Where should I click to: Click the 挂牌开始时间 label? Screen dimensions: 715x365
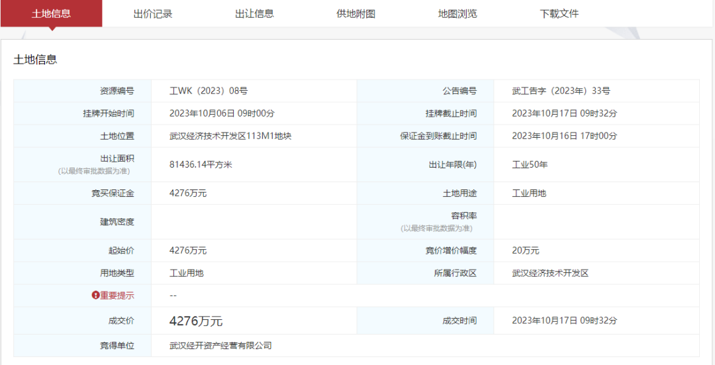(109, 113)
